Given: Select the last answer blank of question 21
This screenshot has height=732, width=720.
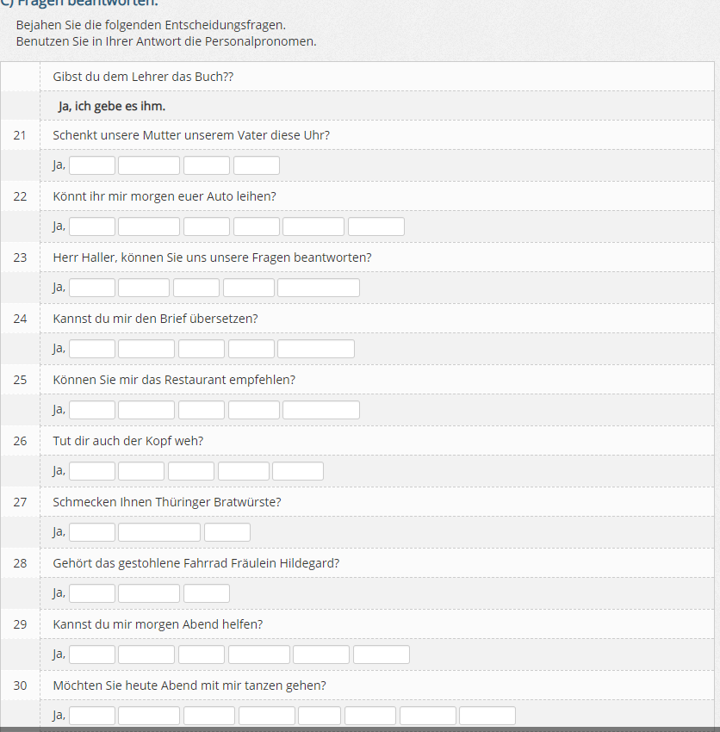Looking at the screenshot, I should pos(257,165).
